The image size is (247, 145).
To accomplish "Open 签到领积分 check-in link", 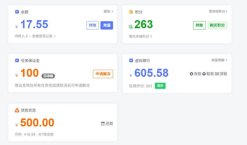I will point(218,12).
